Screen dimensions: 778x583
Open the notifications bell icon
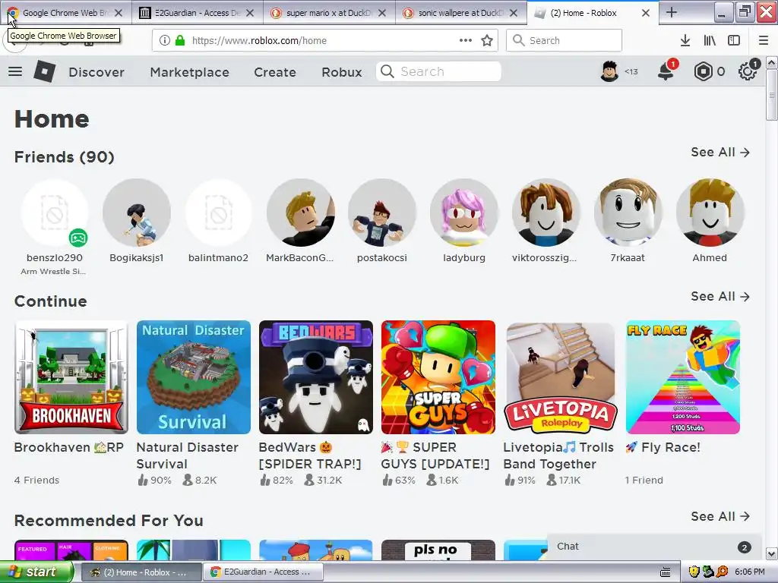666,72
